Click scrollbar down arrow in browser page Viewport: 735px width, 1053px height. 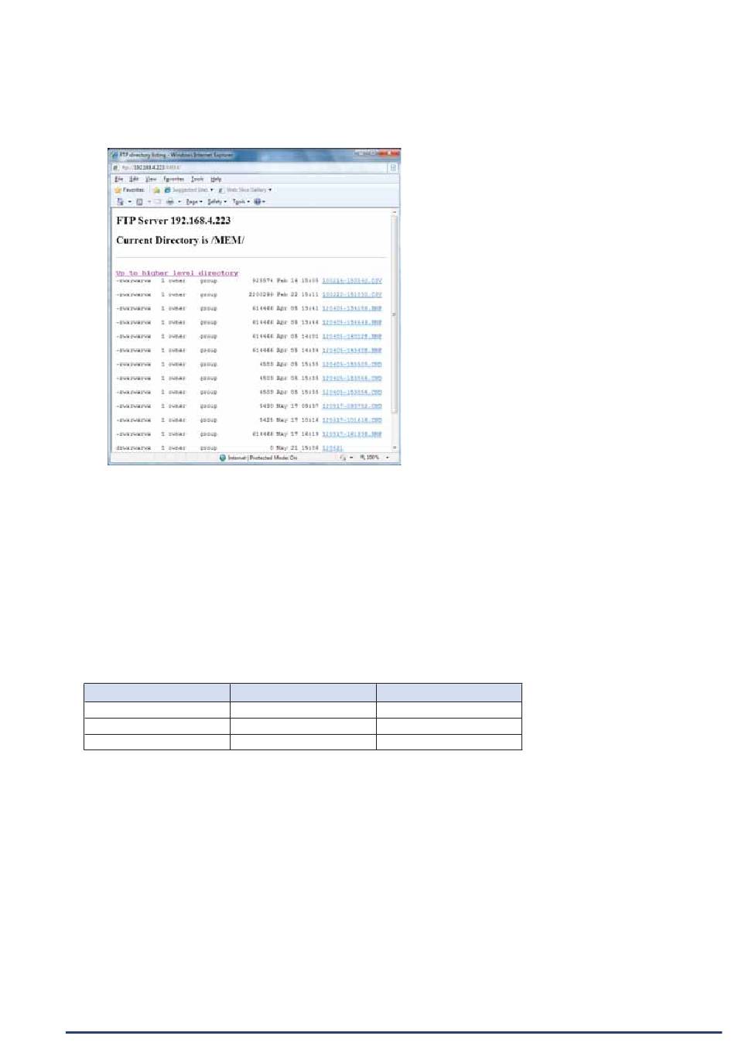pos(395,448)
